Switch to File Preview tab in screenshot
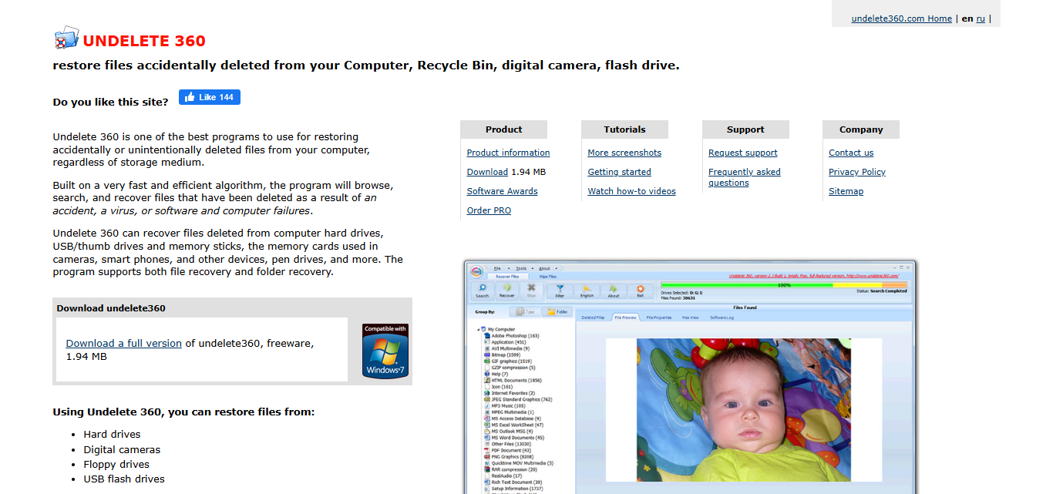The height and width of the screenshot is (494, 1053). pyautogui.click(x=625, y=318)
